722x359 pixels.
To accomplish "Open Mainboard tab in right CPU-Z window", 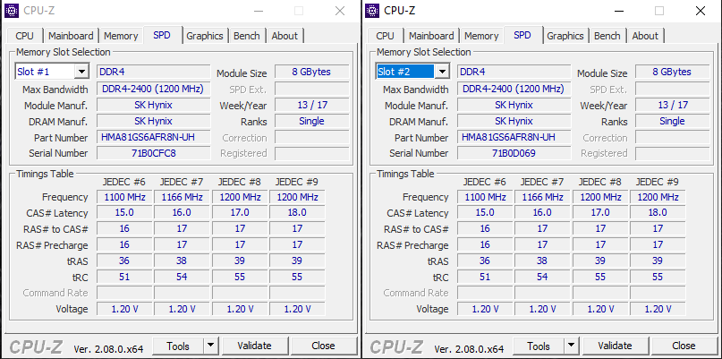I will 431,36.
